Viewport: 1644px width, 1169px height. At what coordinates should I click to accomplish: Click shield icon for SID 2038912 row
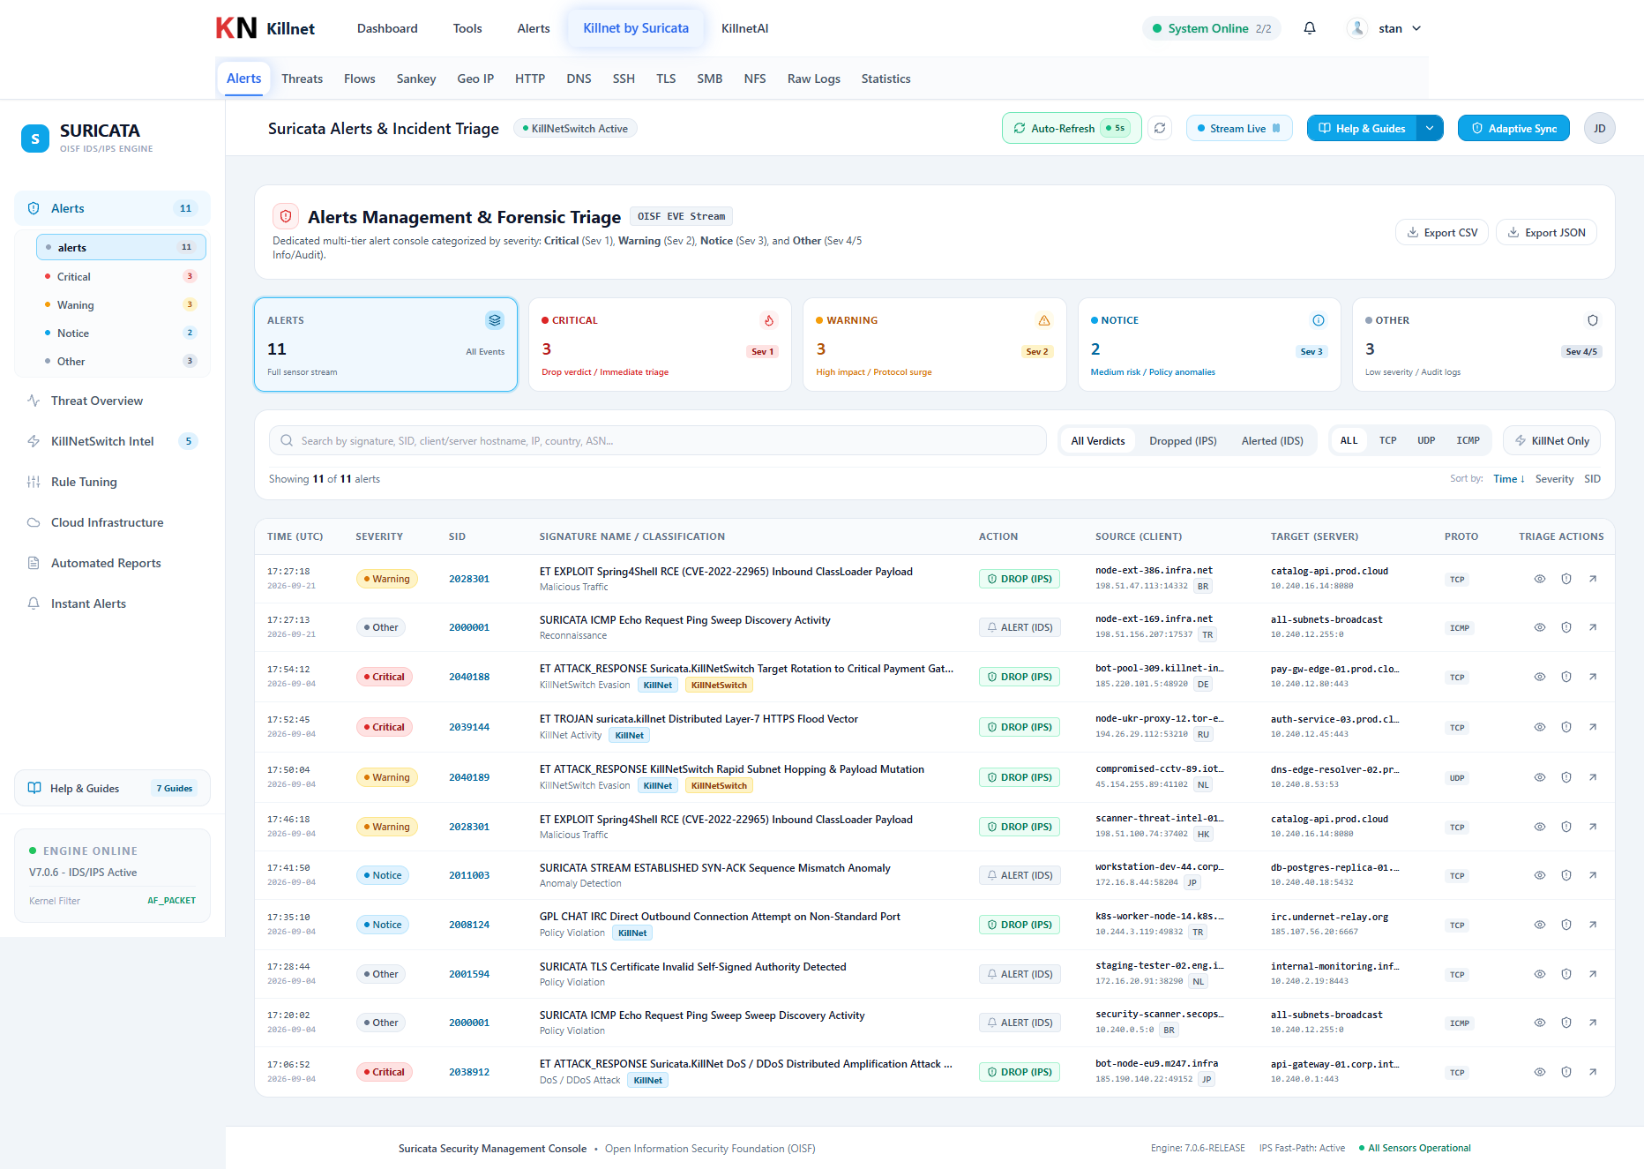(1566, 1072)
